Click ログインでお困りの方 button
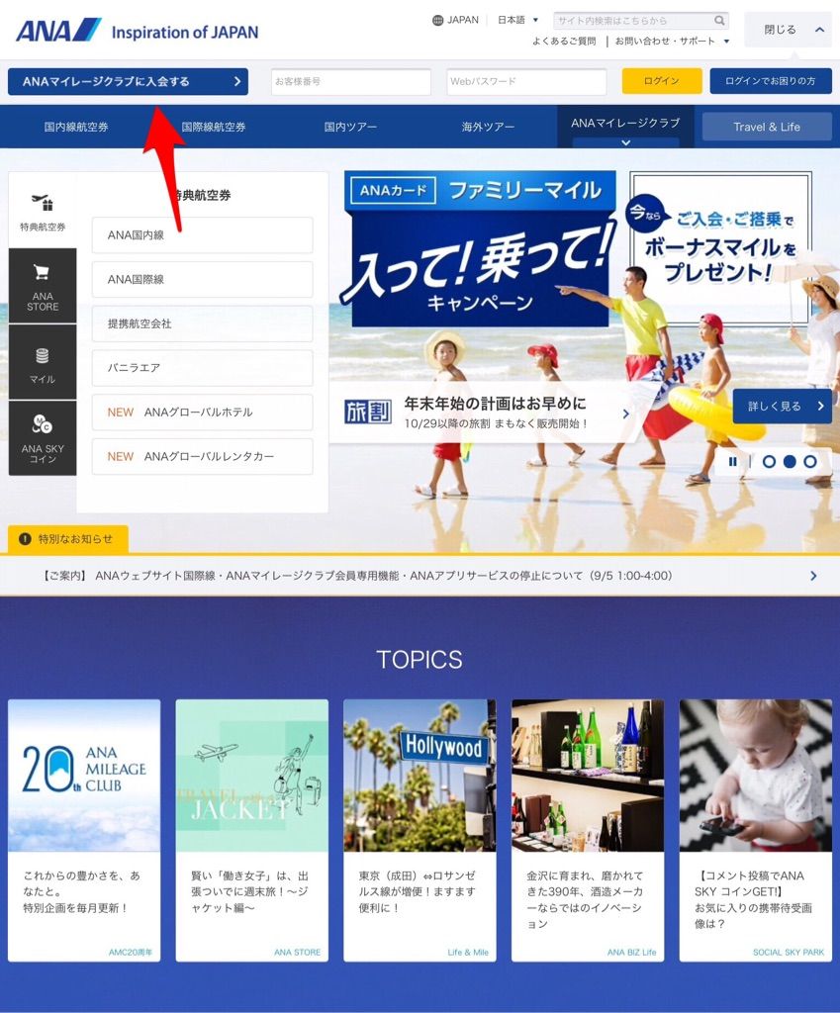Screen dimensions: 840x1013 pyautogui.click(x=771, y=81)
